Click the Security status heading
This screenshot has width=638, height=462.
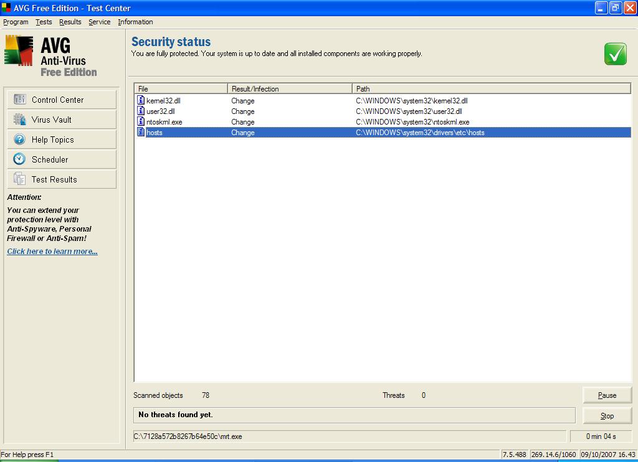[171, 42]
